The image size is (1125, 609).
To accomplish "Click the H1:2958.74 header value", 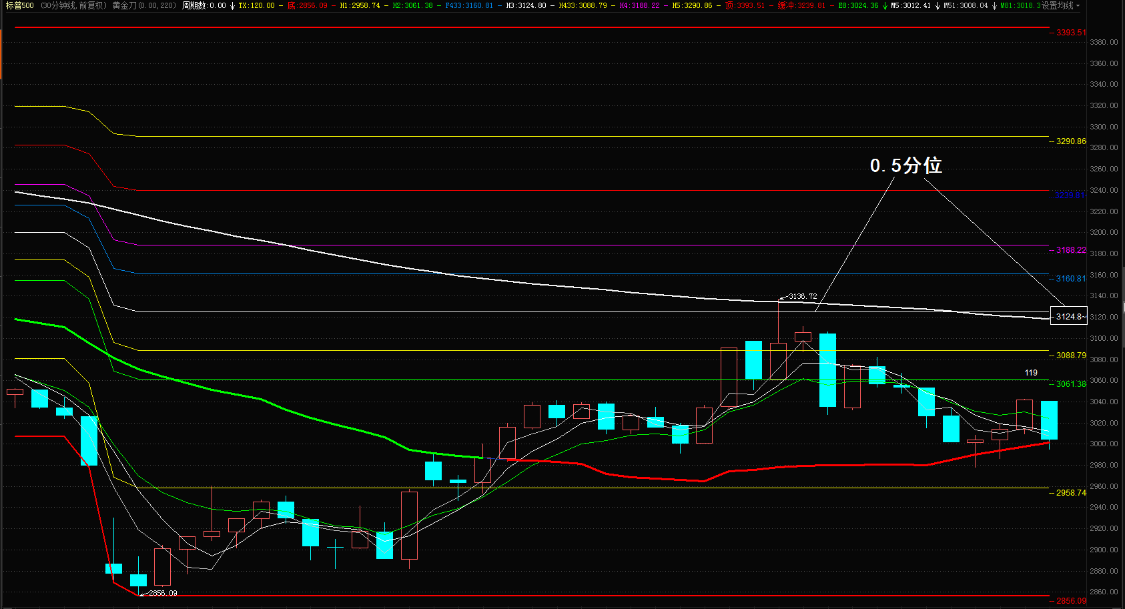I will tap(360, 5).
